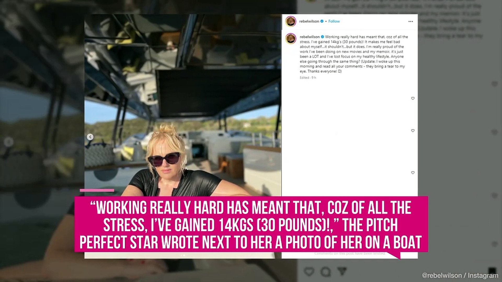Click blurred background previous arrow at far left
Viewport: 502px width, 282px height.
9,142
